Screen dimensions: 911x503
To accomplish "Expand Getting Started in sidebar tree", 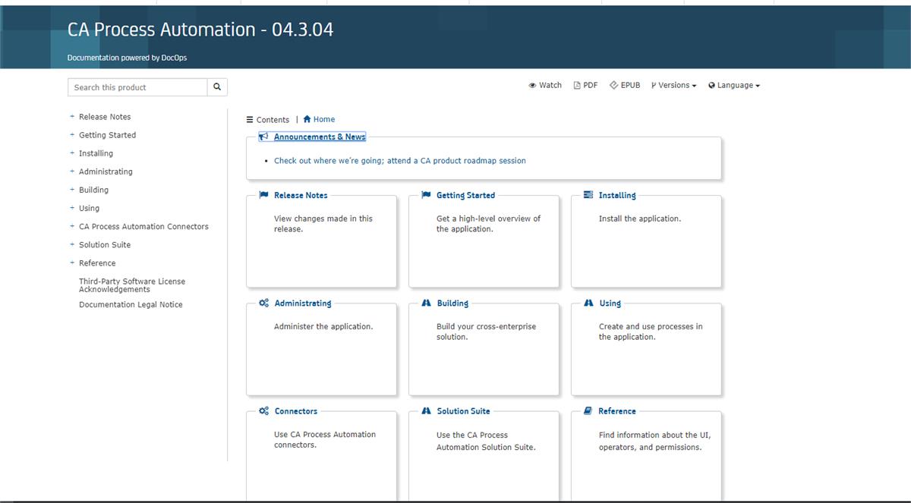I will click(72, 135).
